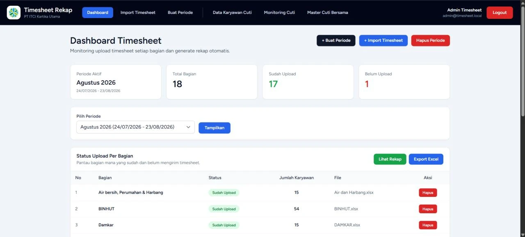The image size is (525, 237).
Task: Click the Air bersih, Perumahan & Harbang name
Action: tap(131, 192)
